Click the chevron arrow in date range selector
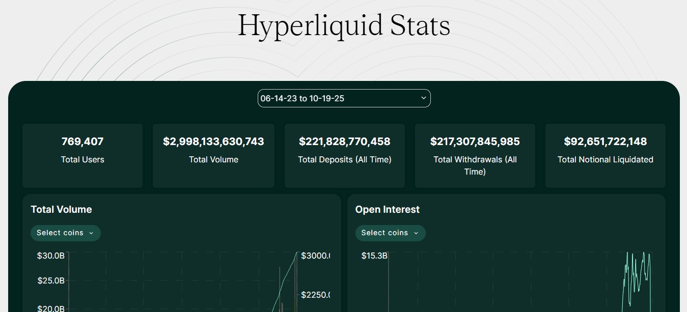This screenshot has width=687, height=312. pyautogui.click(x=424, y=98)
